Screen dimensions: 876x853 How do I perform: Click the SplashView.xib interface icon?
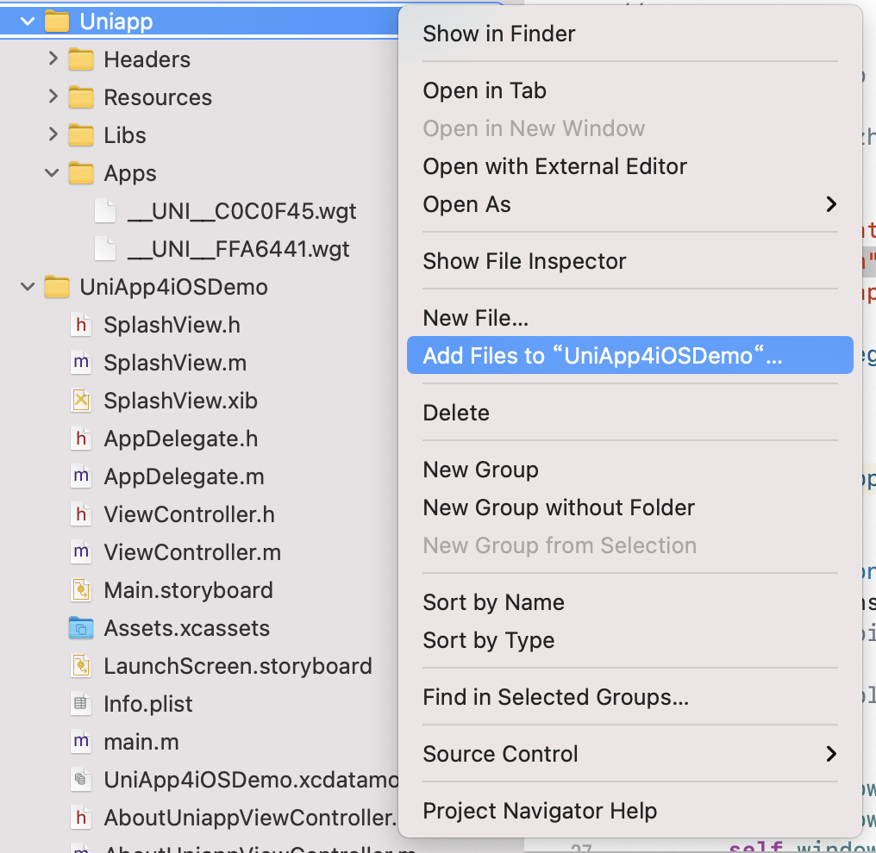tap(81, 401)
